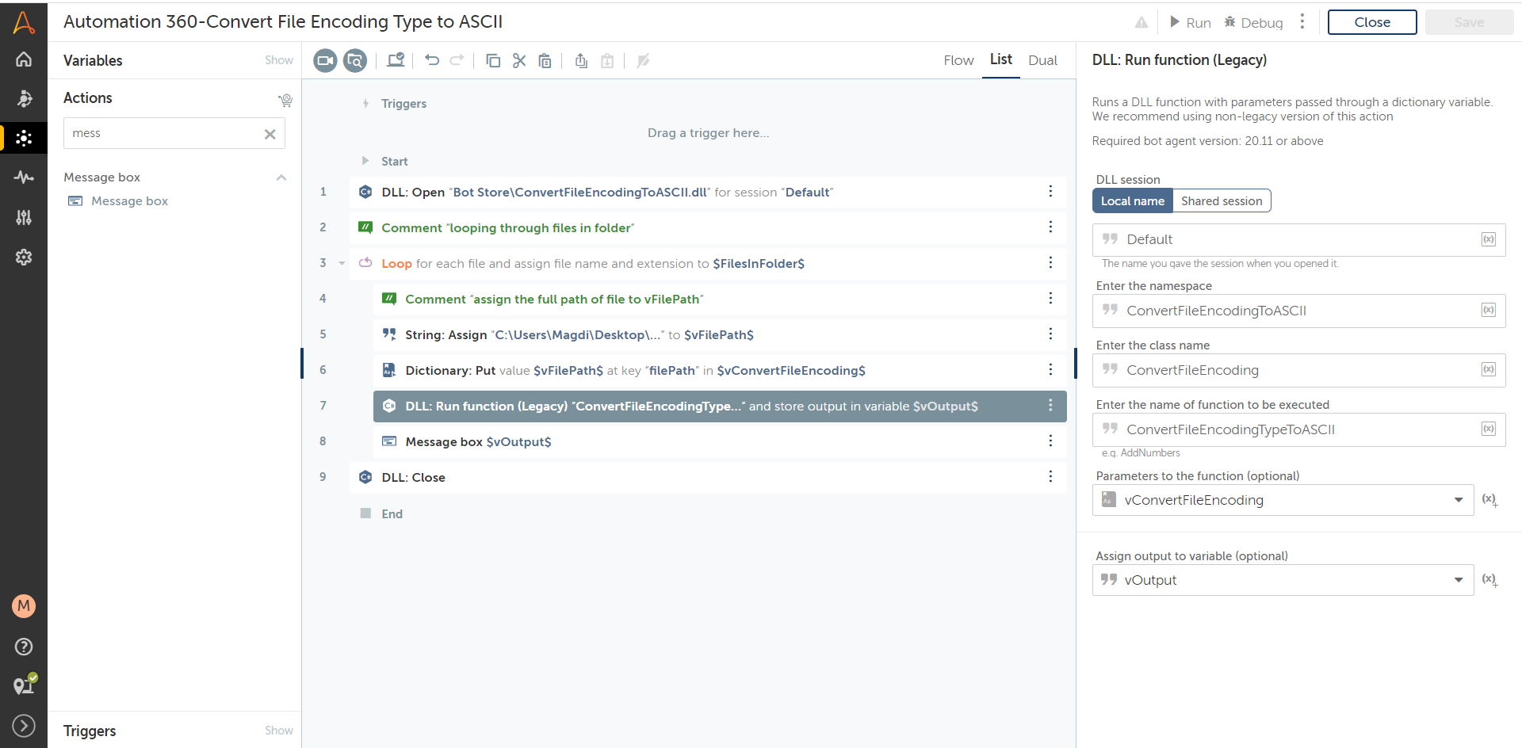Click the Run button

1191,23
